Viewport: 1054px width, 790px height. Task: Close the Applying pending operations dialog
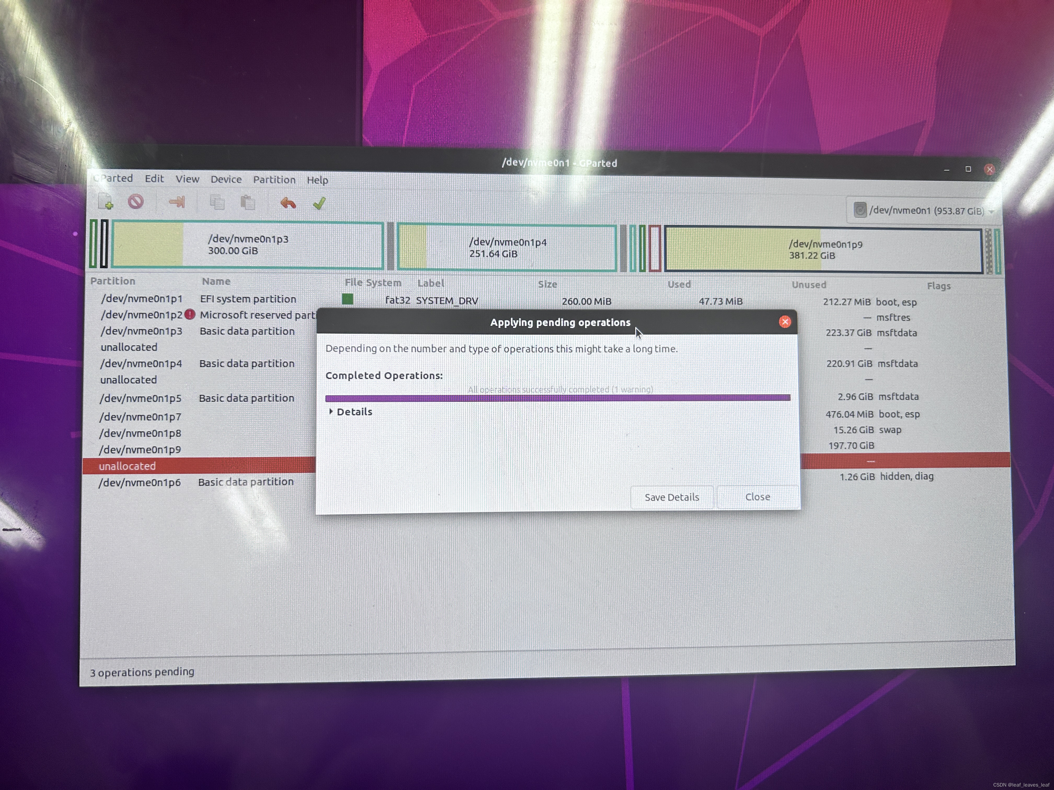[757, 497]
